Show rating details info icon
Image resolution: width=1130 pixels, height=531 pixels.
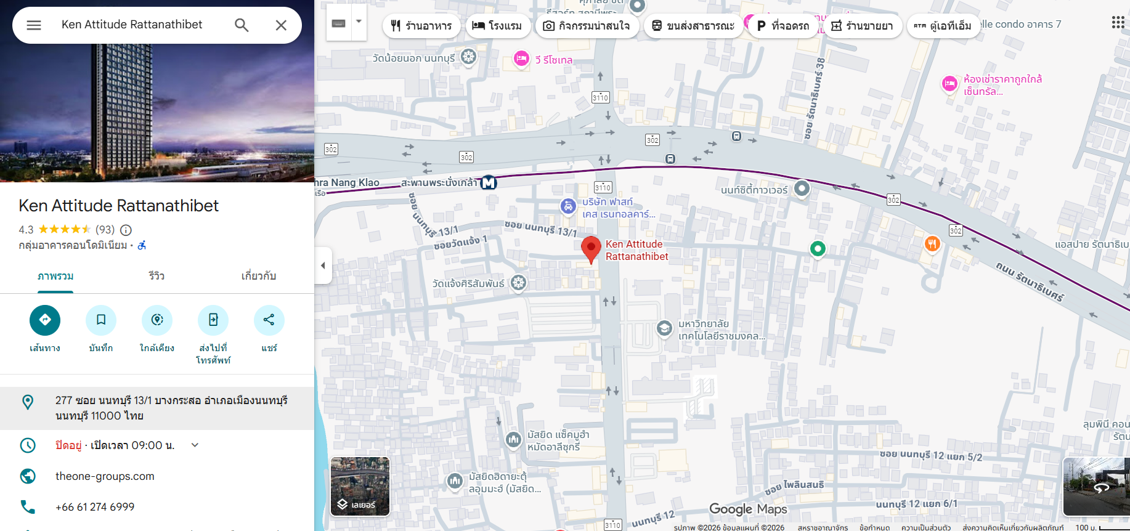(x=126, y=230)
